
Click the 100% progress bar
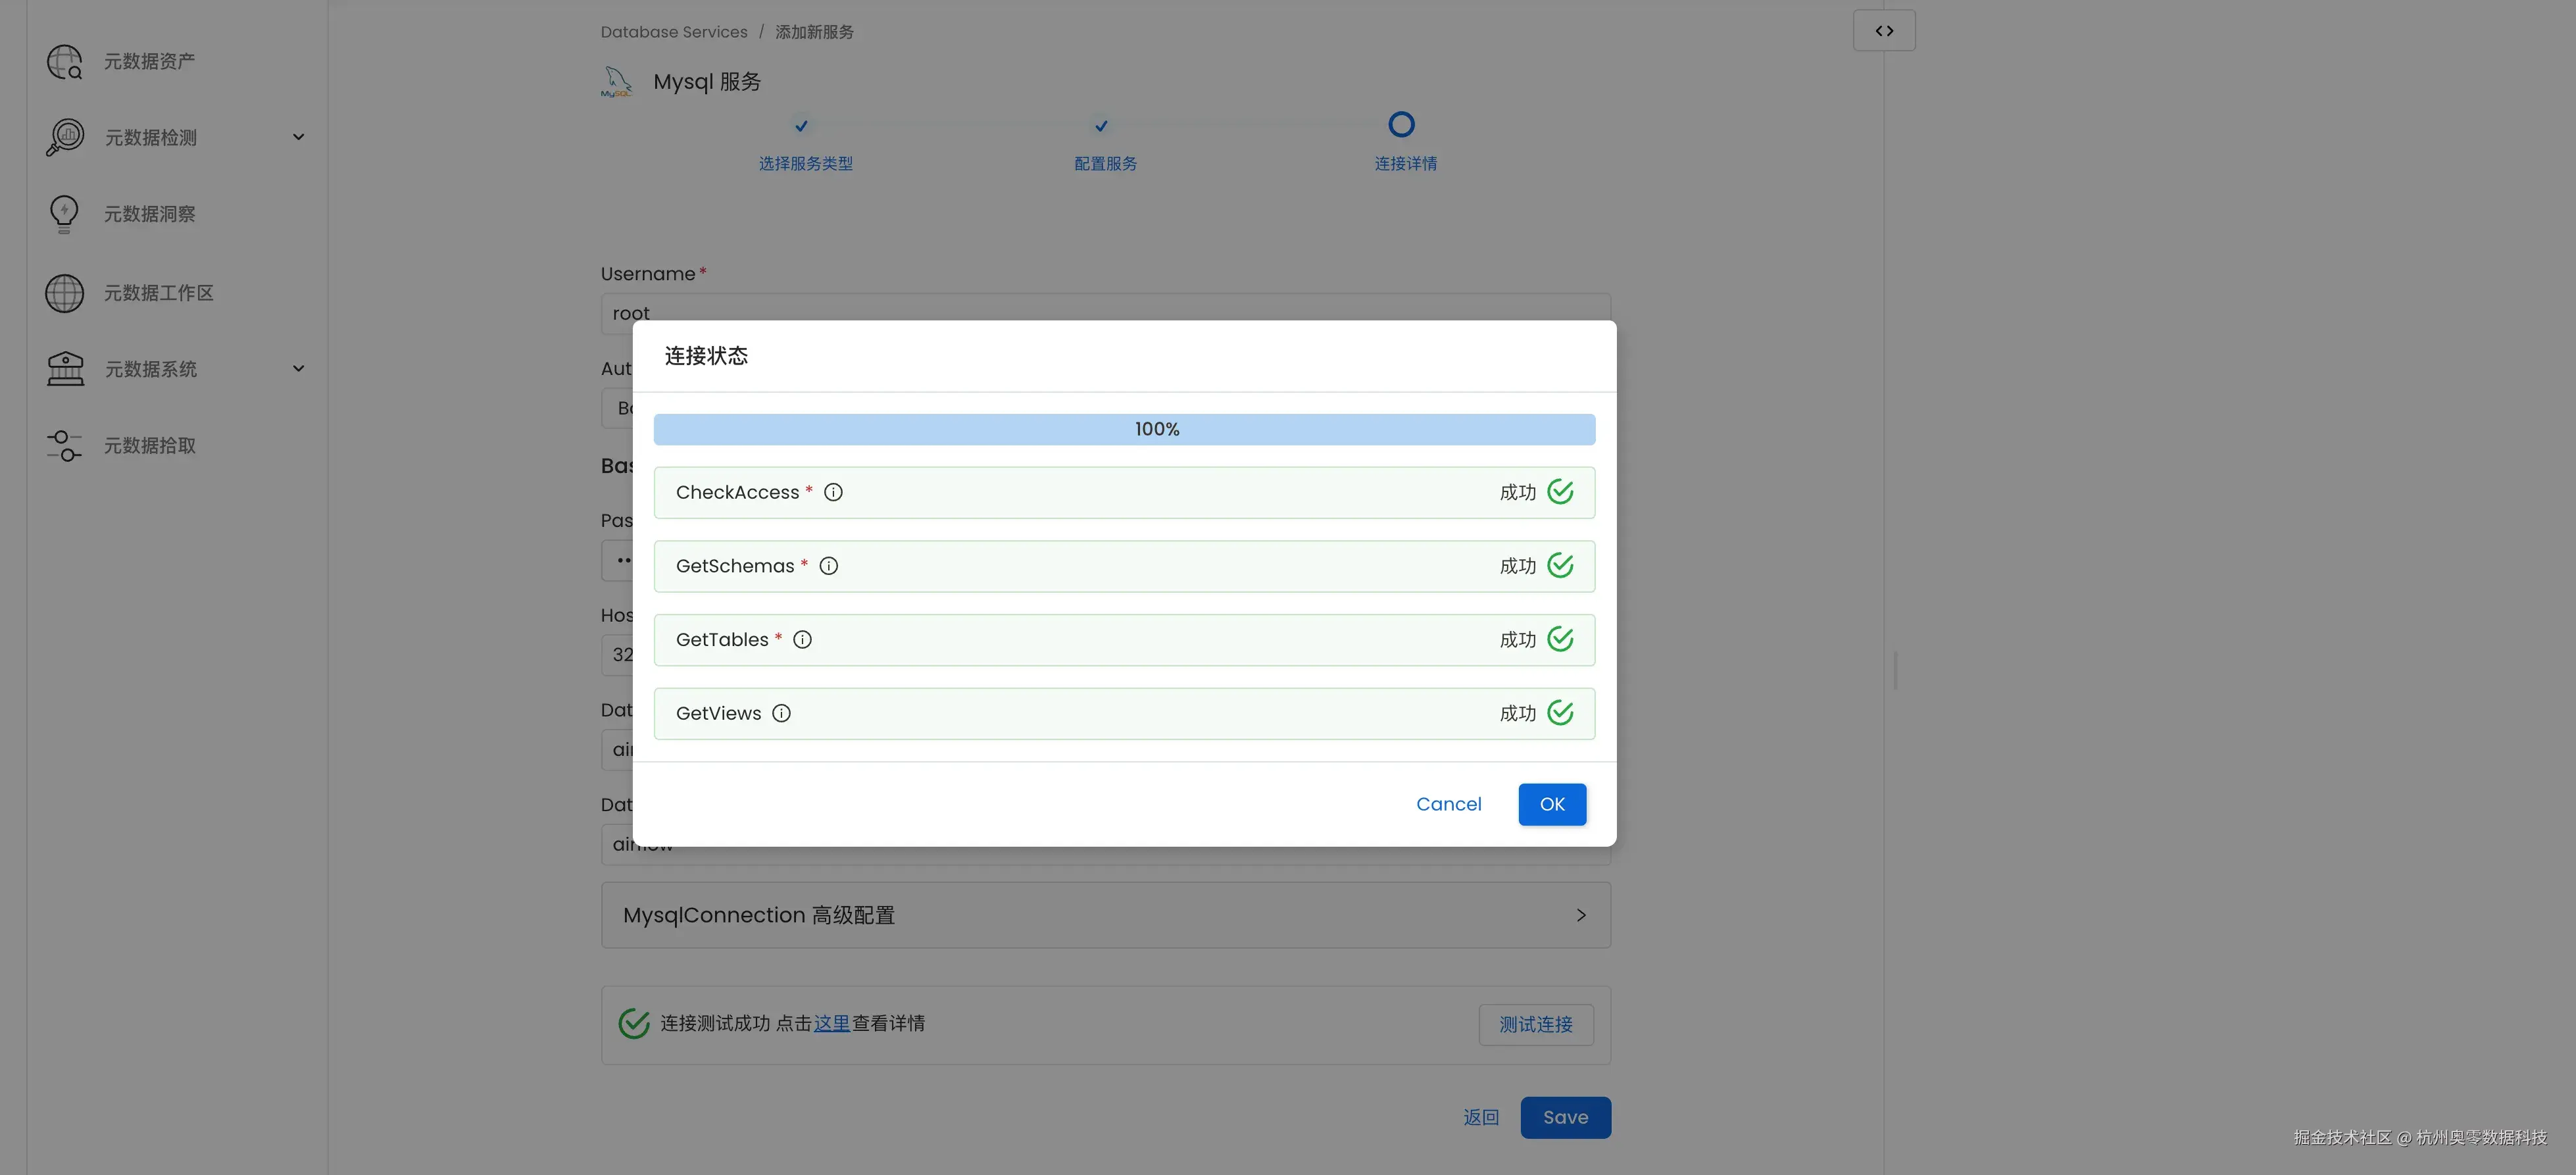[x=1124, y=429]
